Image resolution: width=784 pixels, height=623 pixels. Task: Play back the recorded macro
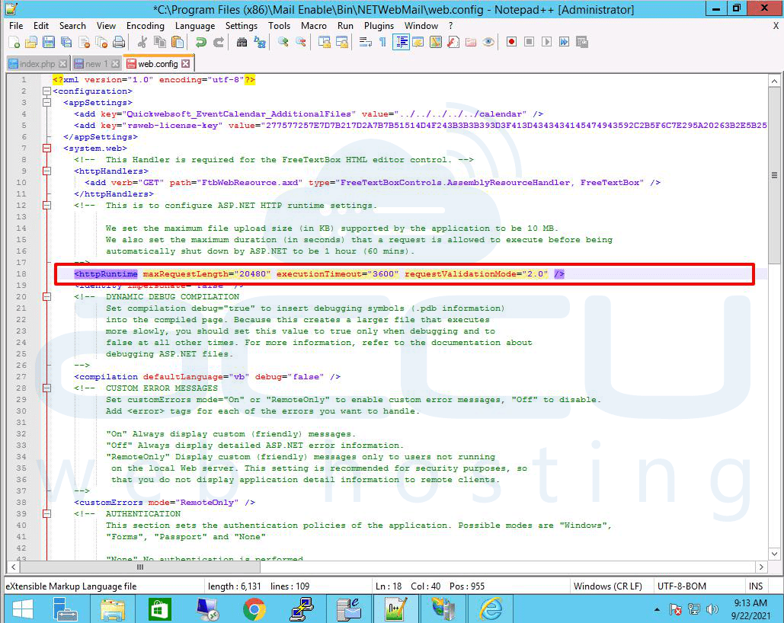point(546,42)
